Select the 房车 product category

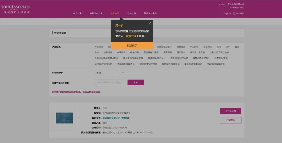tap(228, 47)
